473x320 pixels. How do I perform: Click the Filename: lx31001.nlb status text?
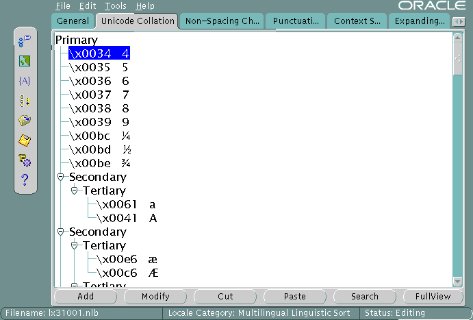52,312
